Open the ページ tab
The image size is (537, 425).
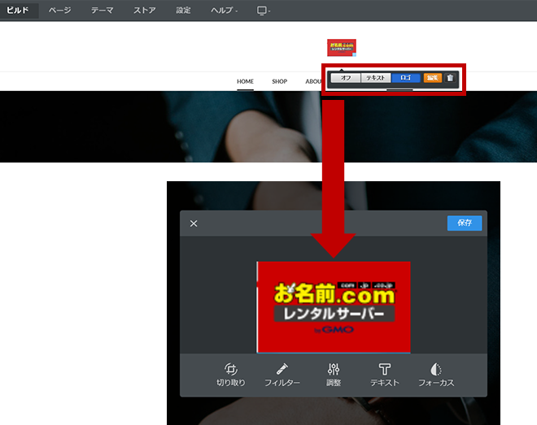[60, 11]
